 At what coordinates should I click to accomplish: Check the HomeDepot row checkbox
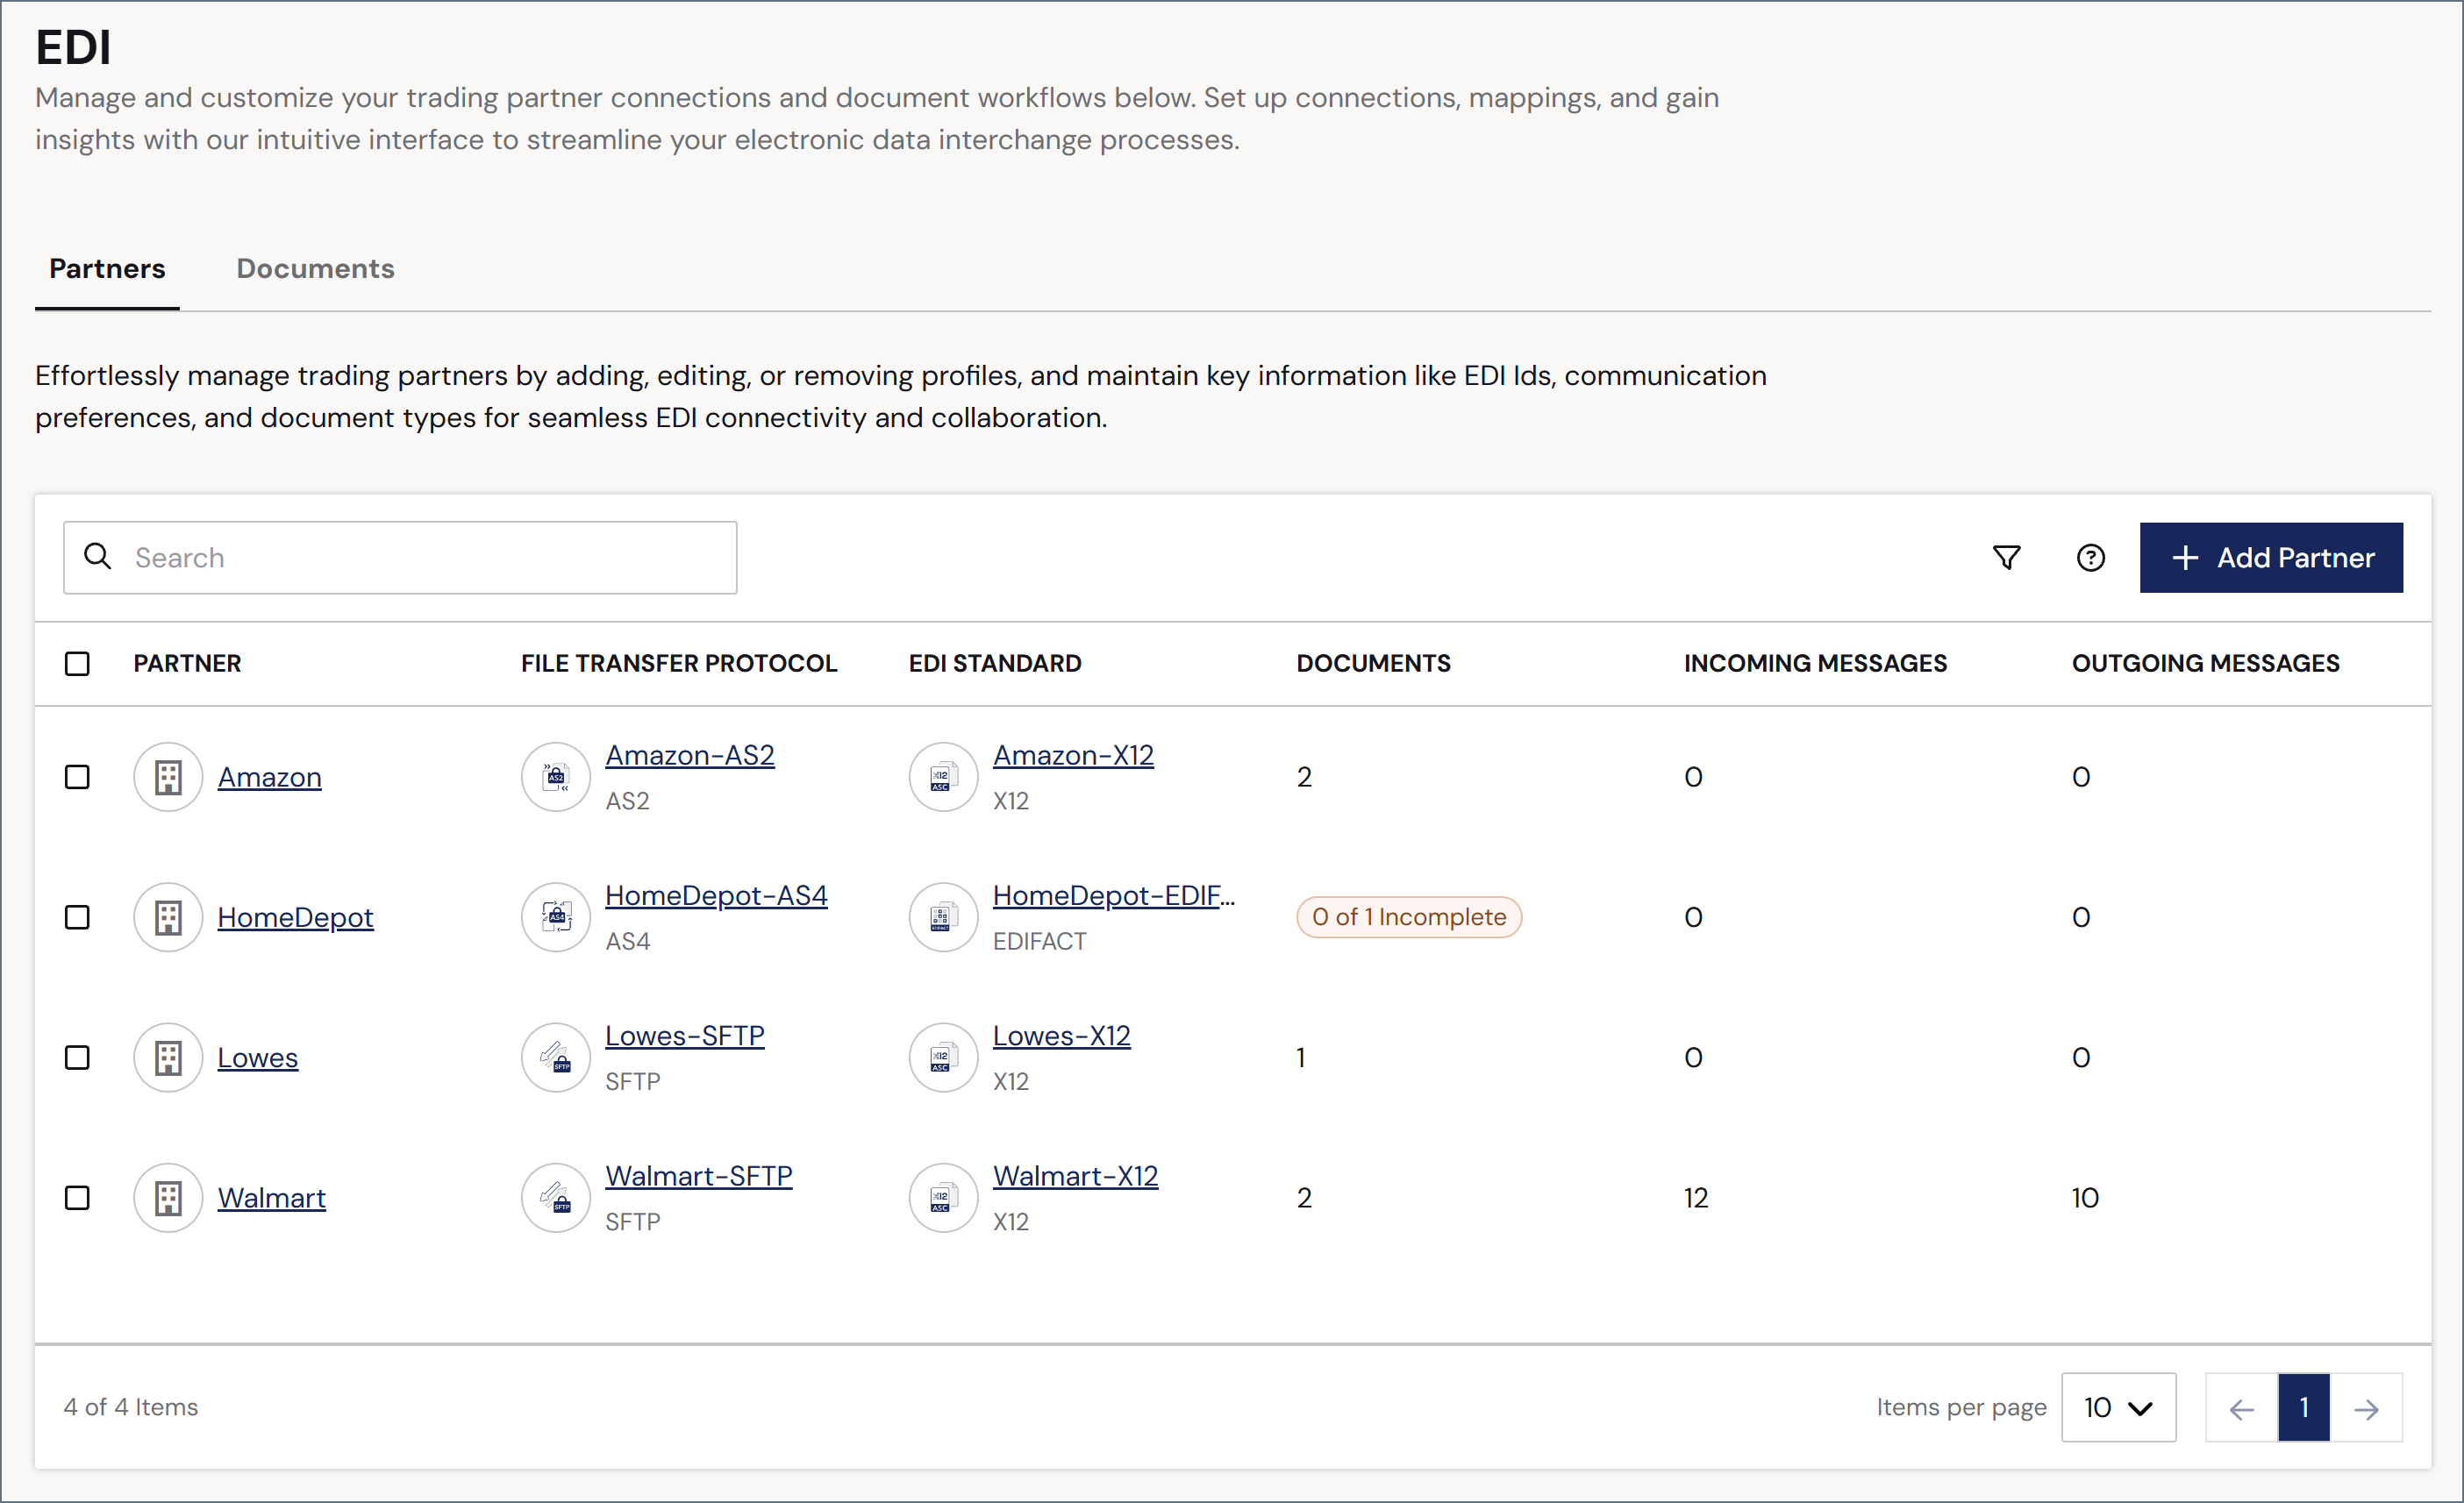77,917
